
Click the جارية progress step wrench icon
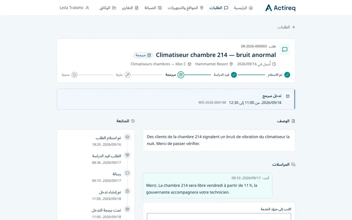[x=128, y=75]
